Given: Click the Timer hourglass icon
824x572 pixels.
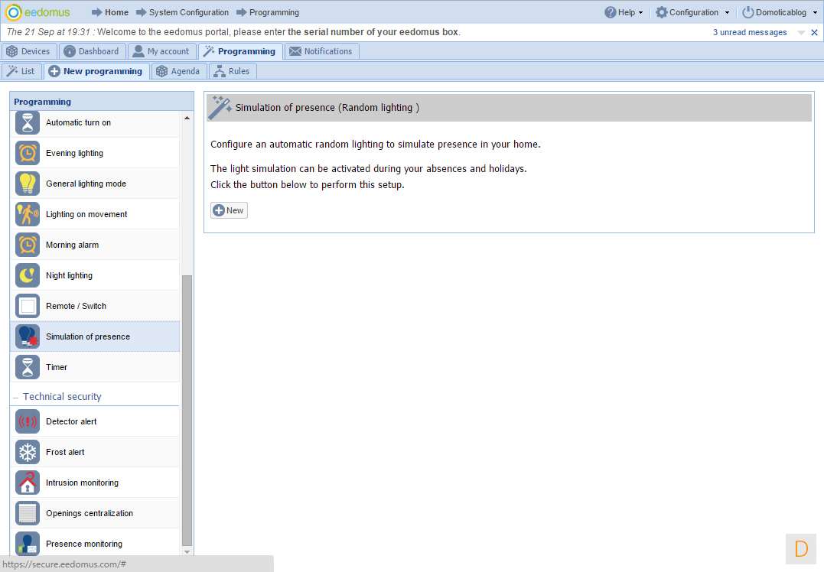Looking at the screenshot, I should pyautogui.click(x=28, y=367).
